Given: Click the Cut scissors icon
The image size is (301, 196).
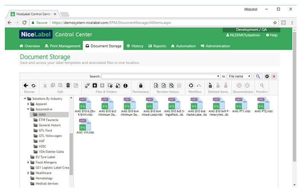Looking at the screenshot, I should click(x=45, y=85).
